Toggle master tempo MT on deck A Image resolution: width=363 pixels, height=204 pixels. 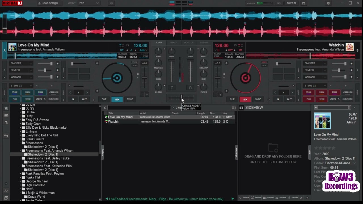(x=122, y=50)
